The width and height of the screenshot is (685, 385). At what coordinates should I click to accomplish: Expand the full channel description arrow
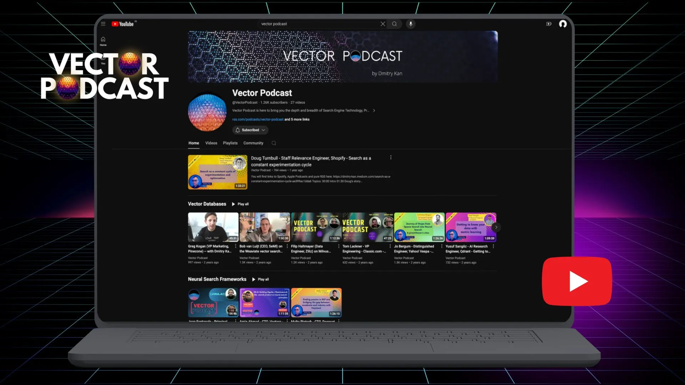tap(374, 111)
